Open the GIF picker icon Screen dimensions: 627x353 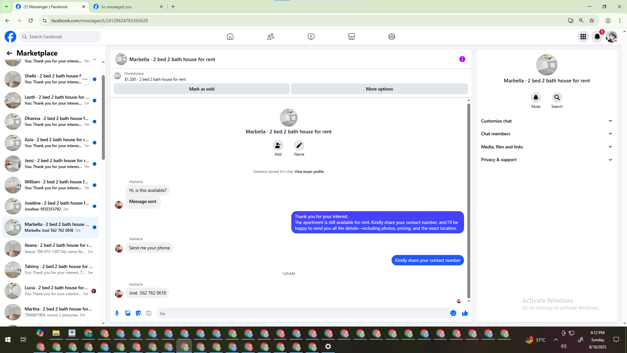tap(149, 313)
